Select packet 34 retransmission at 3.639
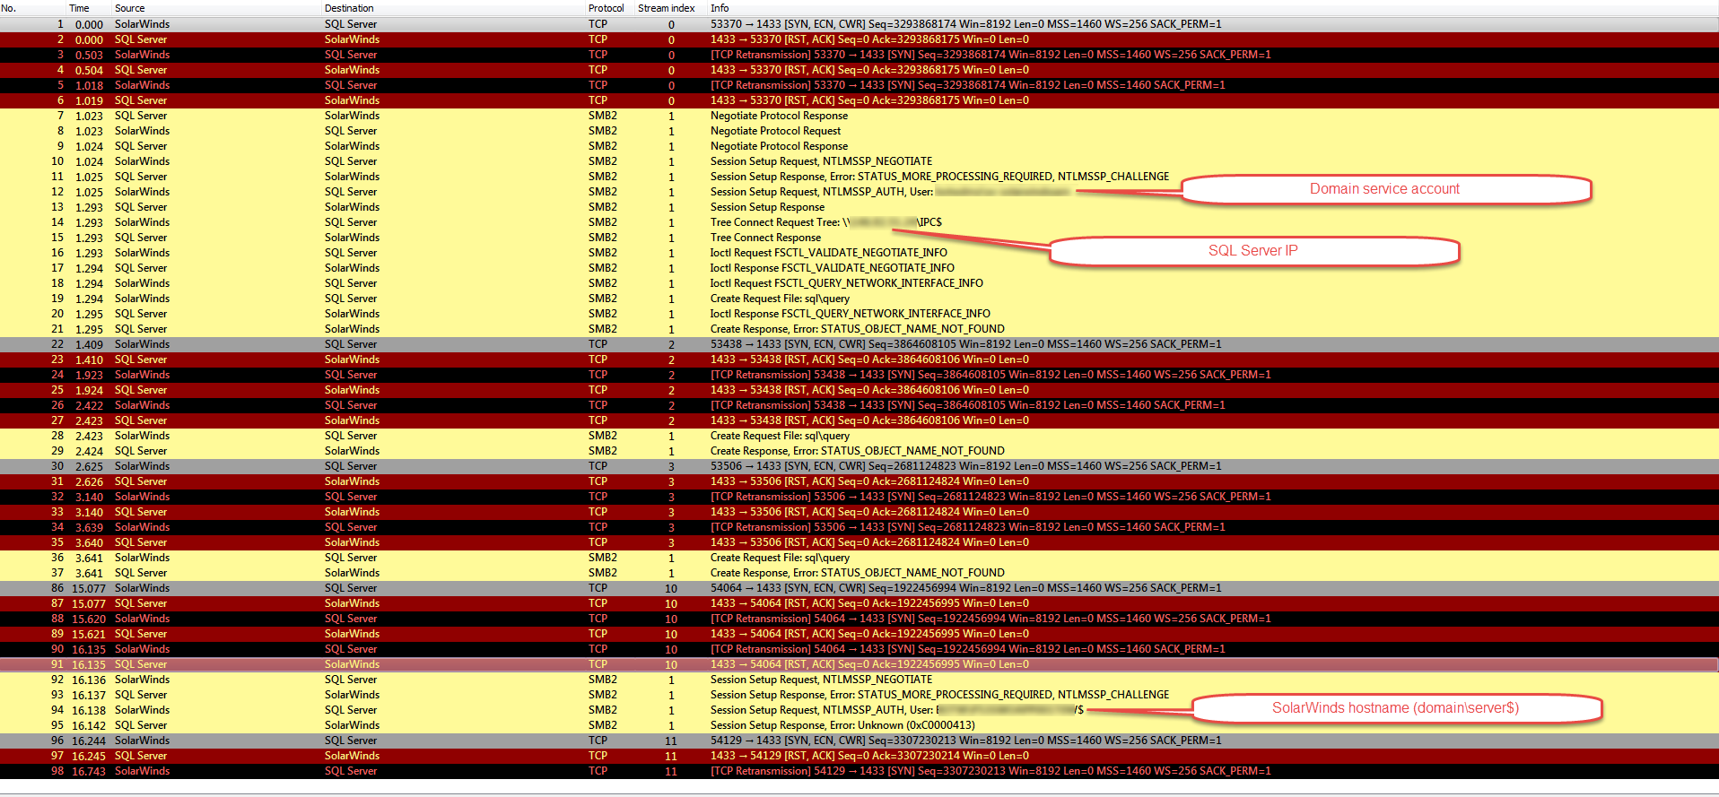Image resolution: width=1719 pixels, height=797 pixels. (859, 527)
